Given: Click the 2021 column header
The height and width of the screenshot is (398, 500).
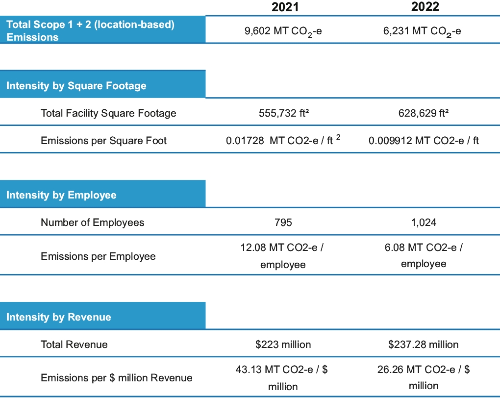Looking at the screenshot, I should [x=284, y=7].
